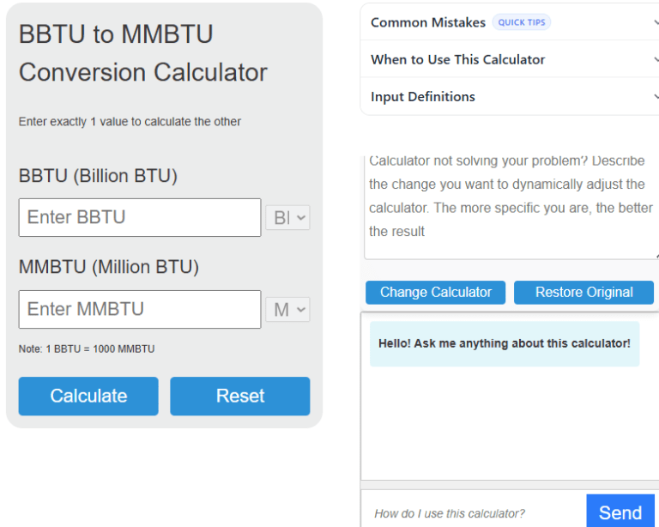Click the BBTU (Billion BTU) label
This screenshot has width=659, height=527.
coord(98,176)
